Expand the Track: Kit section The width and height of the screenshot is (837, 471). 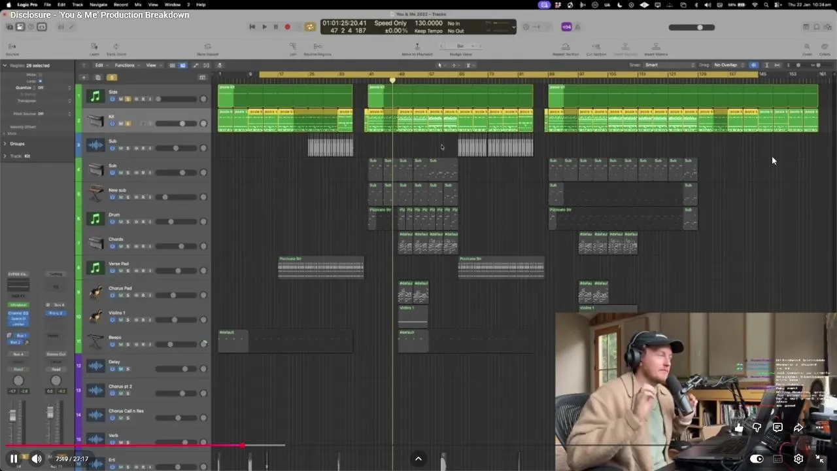[x=5, y=156]
